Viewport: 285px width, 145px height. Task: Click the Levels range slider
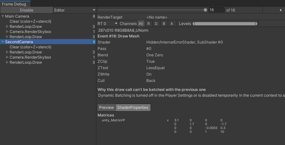coord(225,24)
